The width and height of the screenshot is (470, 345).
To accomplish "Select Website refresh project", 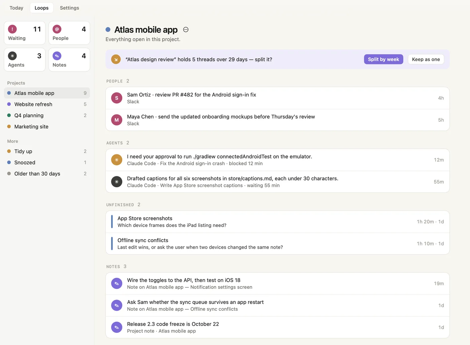I will click(x=47, y=104).
